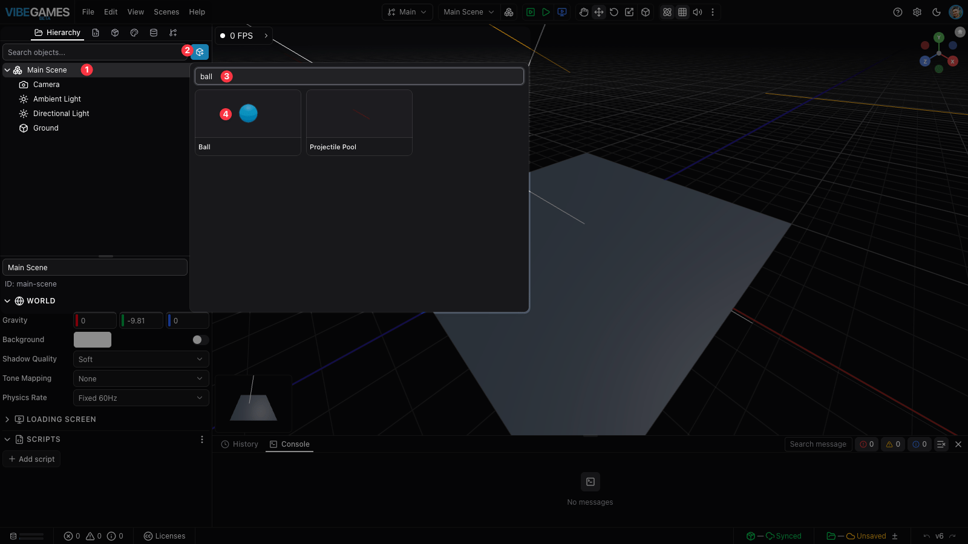The width and height of the screenshot is (968, 544).
Task: Collapse the WORLD section
Action: [x=7, y=301]
